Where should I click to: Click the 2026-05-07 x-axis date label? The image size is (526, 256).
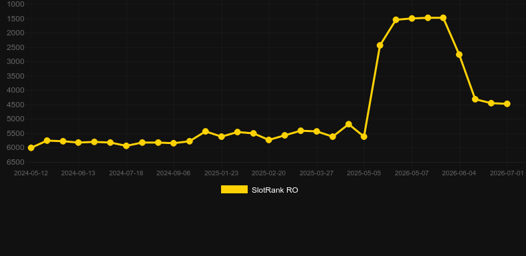point(411,173)
